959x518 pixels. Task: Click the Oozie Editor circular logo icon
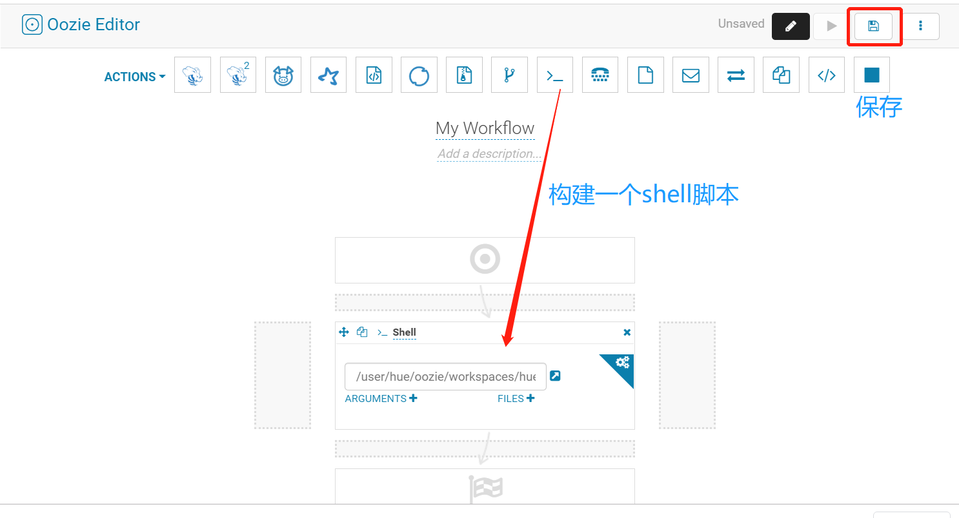pos(32,24)
